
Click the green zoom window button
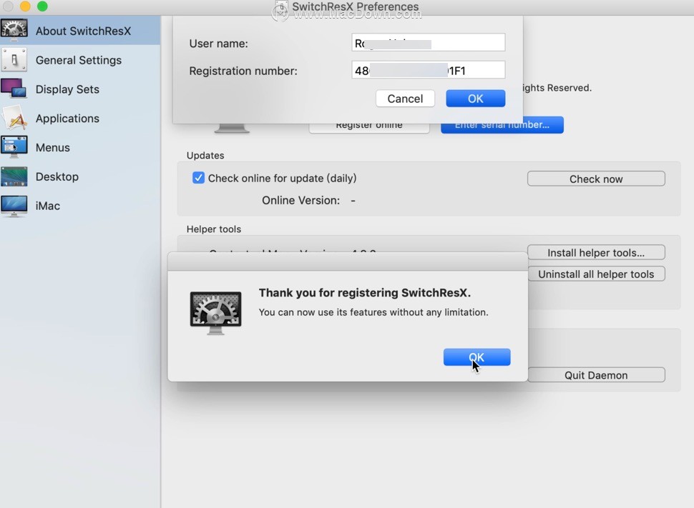coord(42,6)
